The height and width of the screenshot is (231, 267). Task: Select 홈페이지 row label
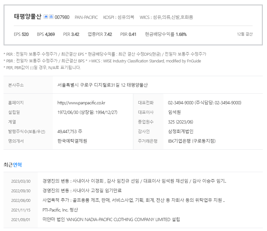coord(16,103)
